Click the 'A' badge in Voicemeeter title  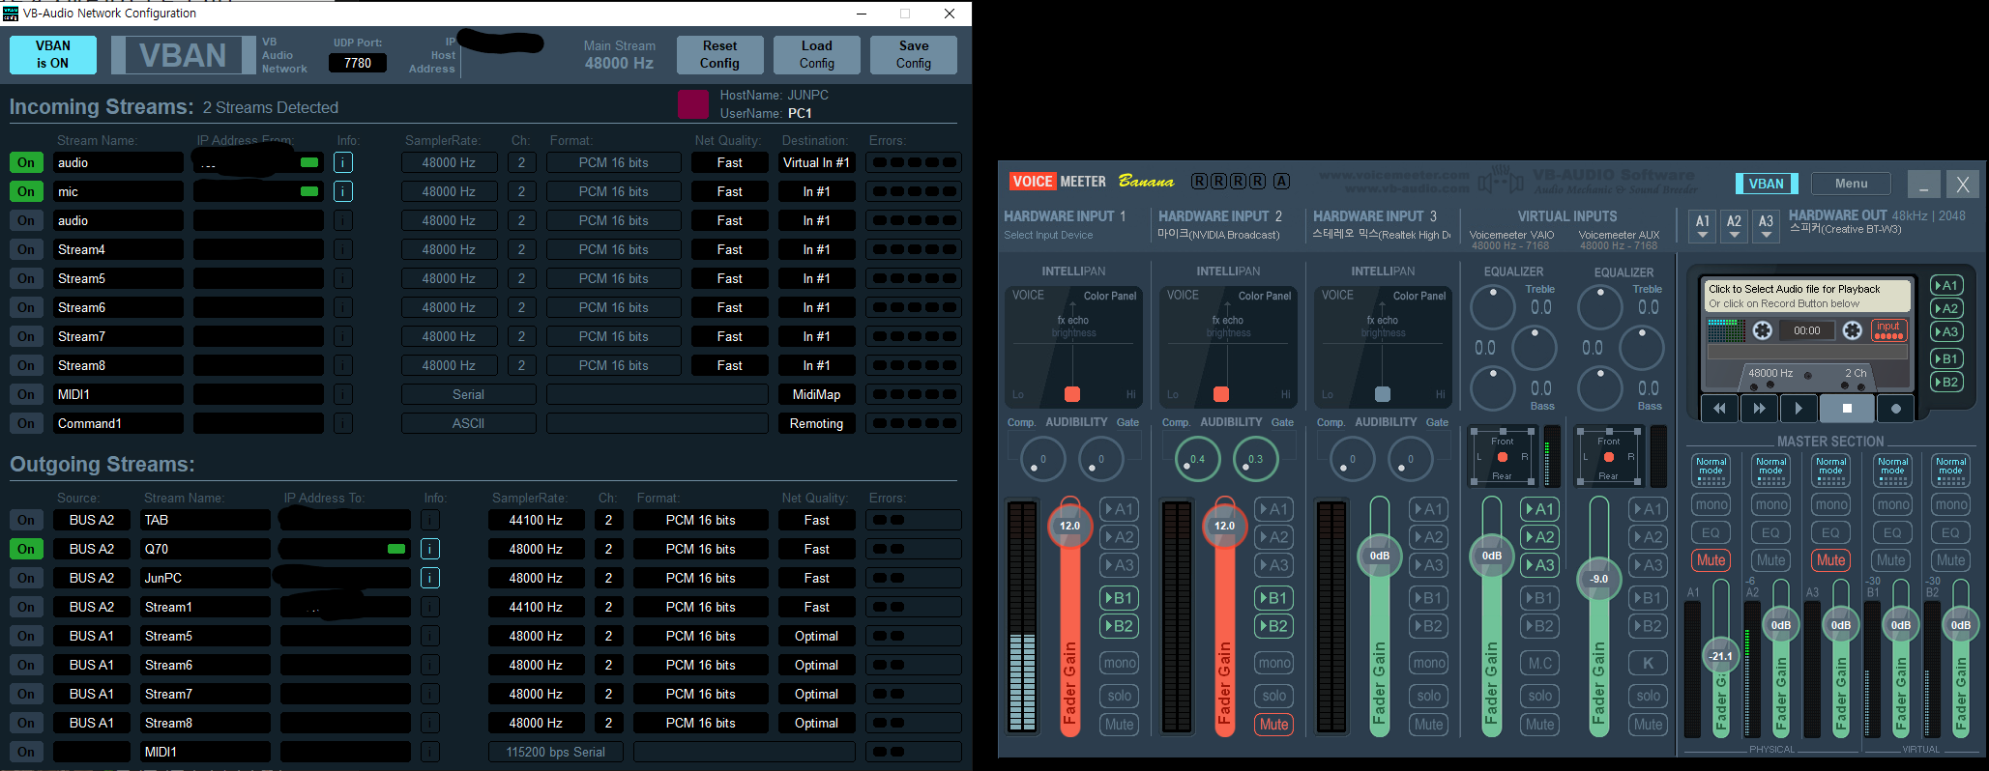pyautogui.click(x=1281, y=181)
